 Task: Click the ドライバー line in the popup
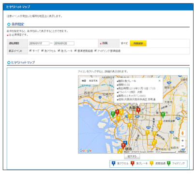[130, 92]
